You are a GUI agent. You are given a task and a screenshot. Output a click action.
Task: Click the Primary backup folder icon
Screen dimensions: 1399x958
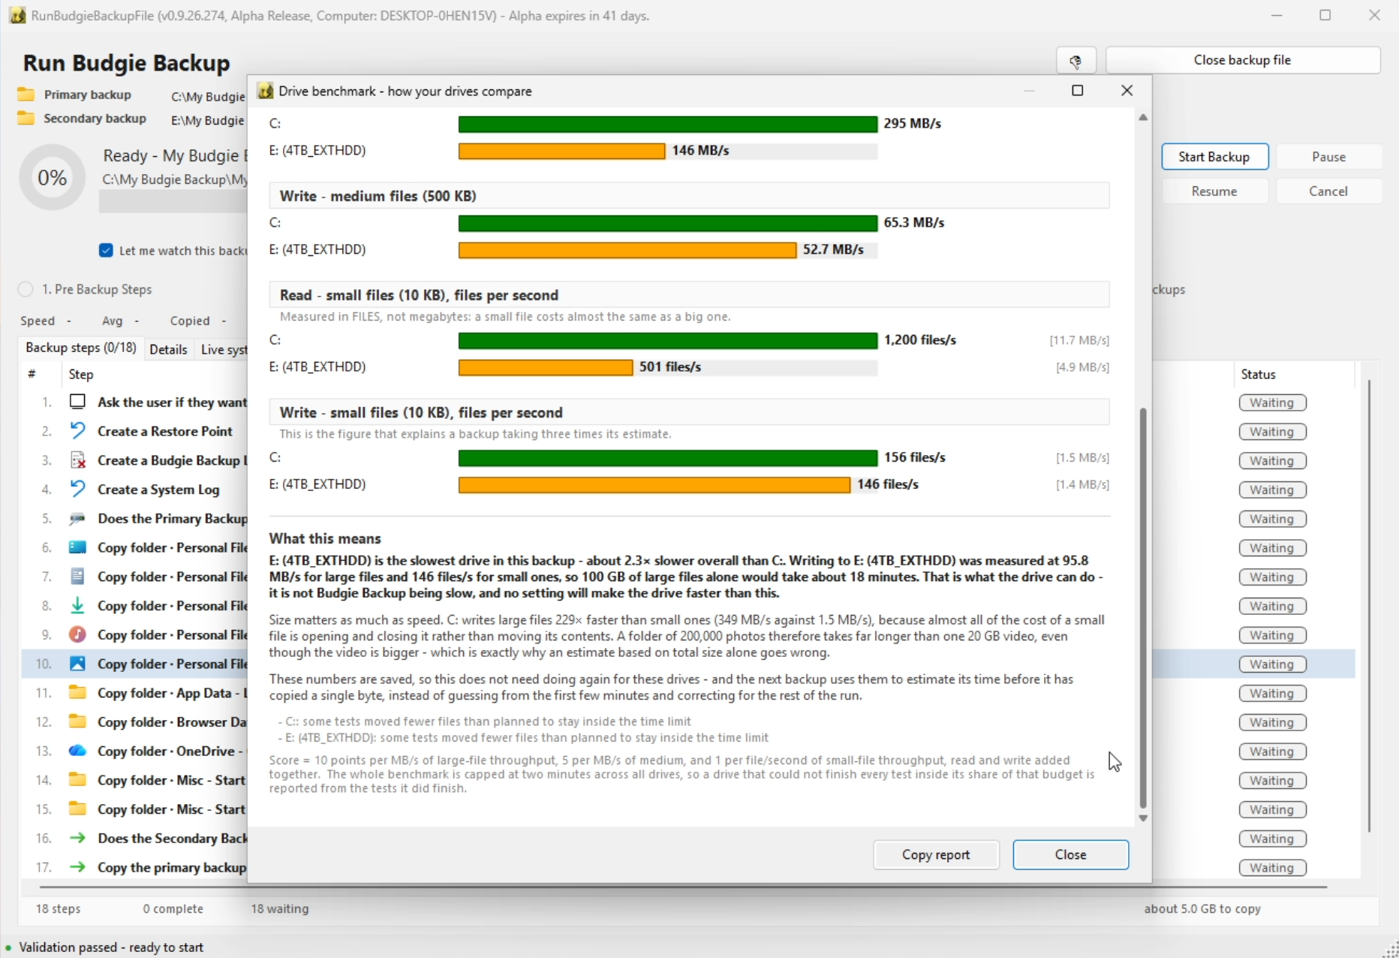[x=26, y=95]
